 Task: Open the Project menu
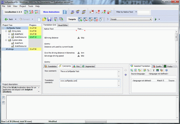click(23, 6)
